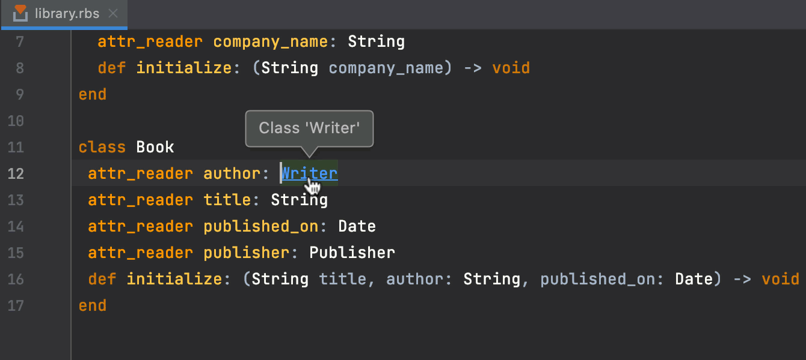806x360 pixels.
Task: Click the Date type on line 14
Action: (357, 226)
